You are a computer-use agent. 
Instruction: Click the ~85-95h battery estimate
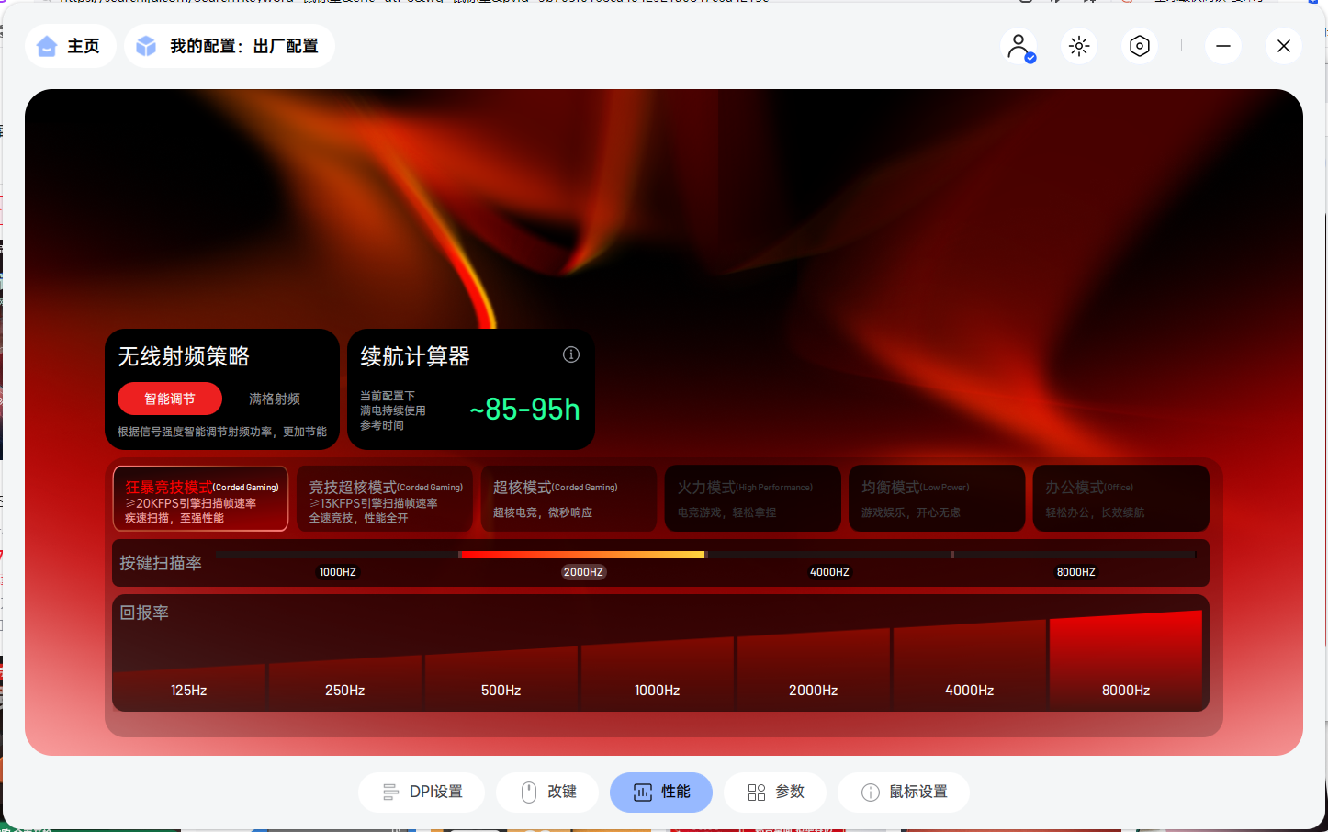tap(524, 410)
